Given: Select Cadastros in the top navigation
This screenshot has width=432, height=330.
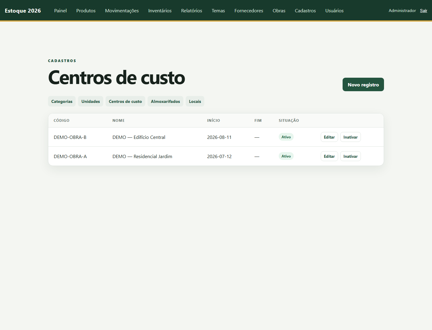Looking at the screenshot, I should coord(305,10).
